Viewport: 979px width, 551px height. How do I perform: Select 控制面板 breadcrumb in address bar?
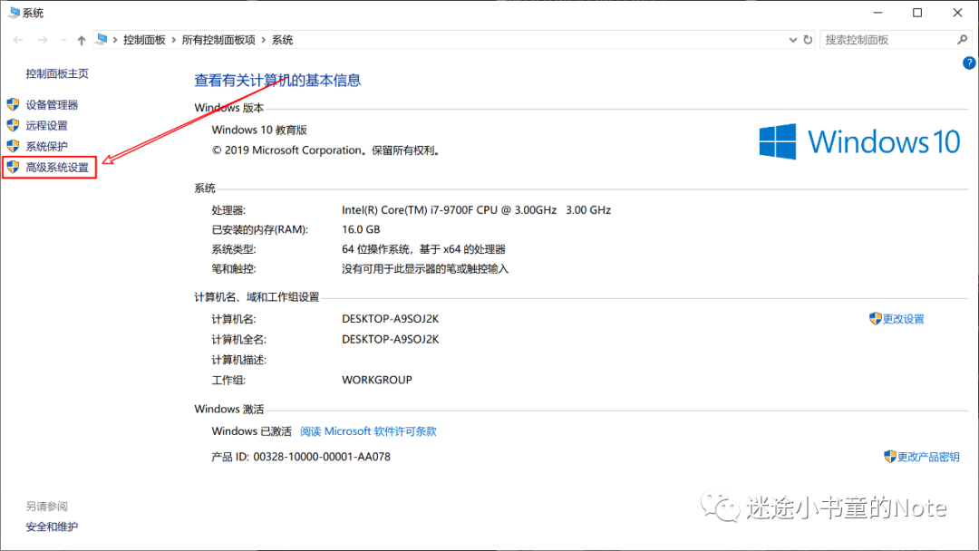[x=144, y=40]
